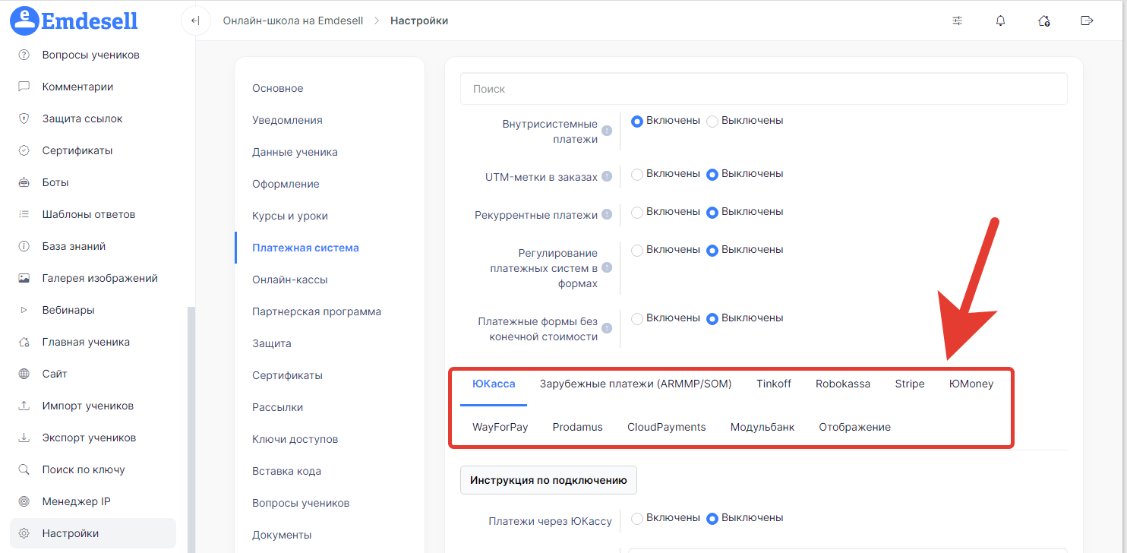The height and width of the screenshot is (553, 1127).
Task: Click info icon next to Регулирование платежных систем
Action: (607, 268)
